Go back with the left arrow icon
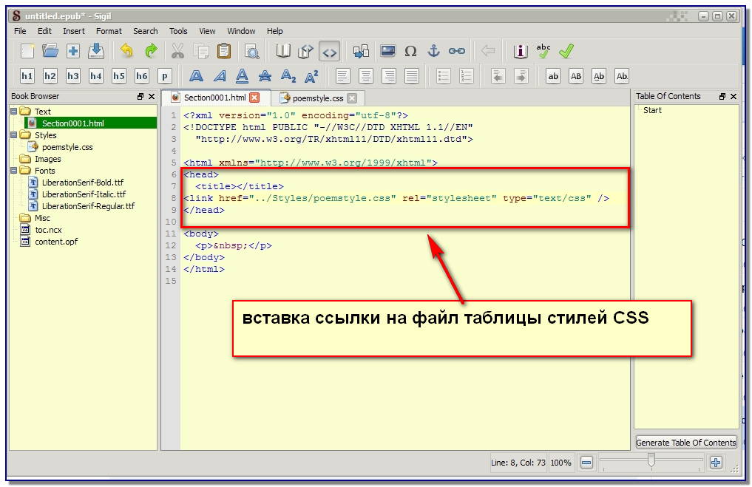 [488, 51]
